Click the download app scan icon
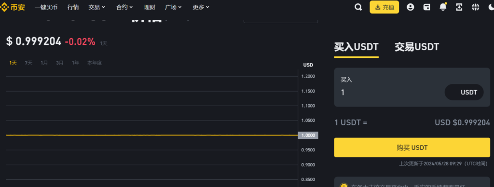494x187 pixels. (459, 7)
